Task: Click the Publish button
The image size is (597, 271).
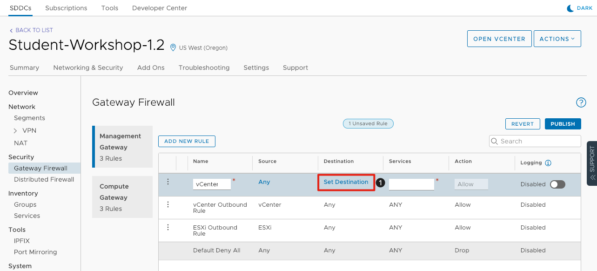Action: (x=563, y=124)
